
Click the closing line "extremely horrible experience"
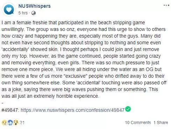tap(66, 96)
